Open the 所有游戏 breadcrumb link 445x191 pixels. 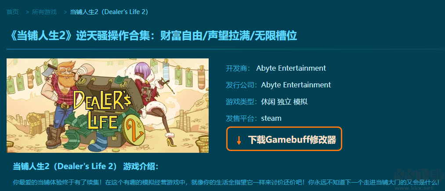click(x=44, y=12)
